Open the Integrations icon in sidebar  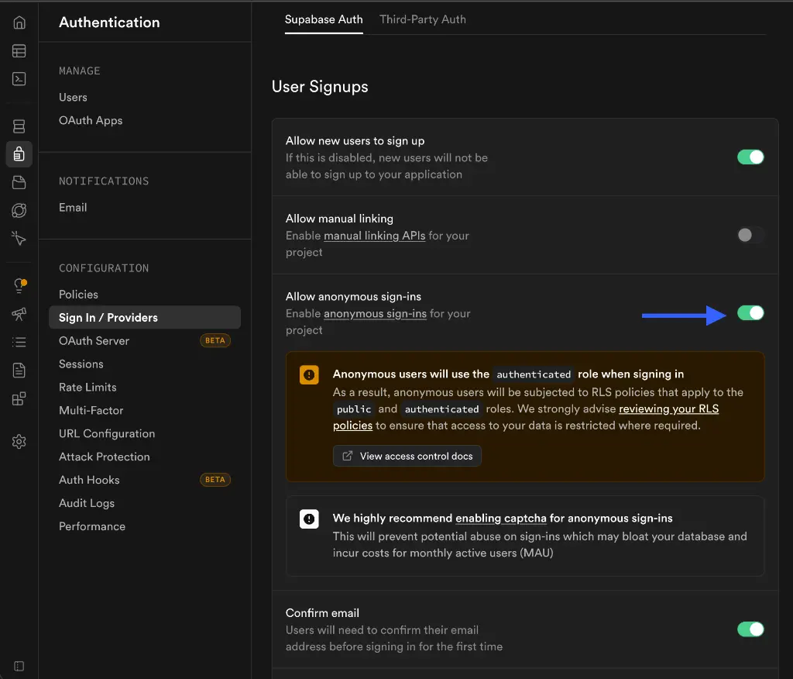[19, 399]
